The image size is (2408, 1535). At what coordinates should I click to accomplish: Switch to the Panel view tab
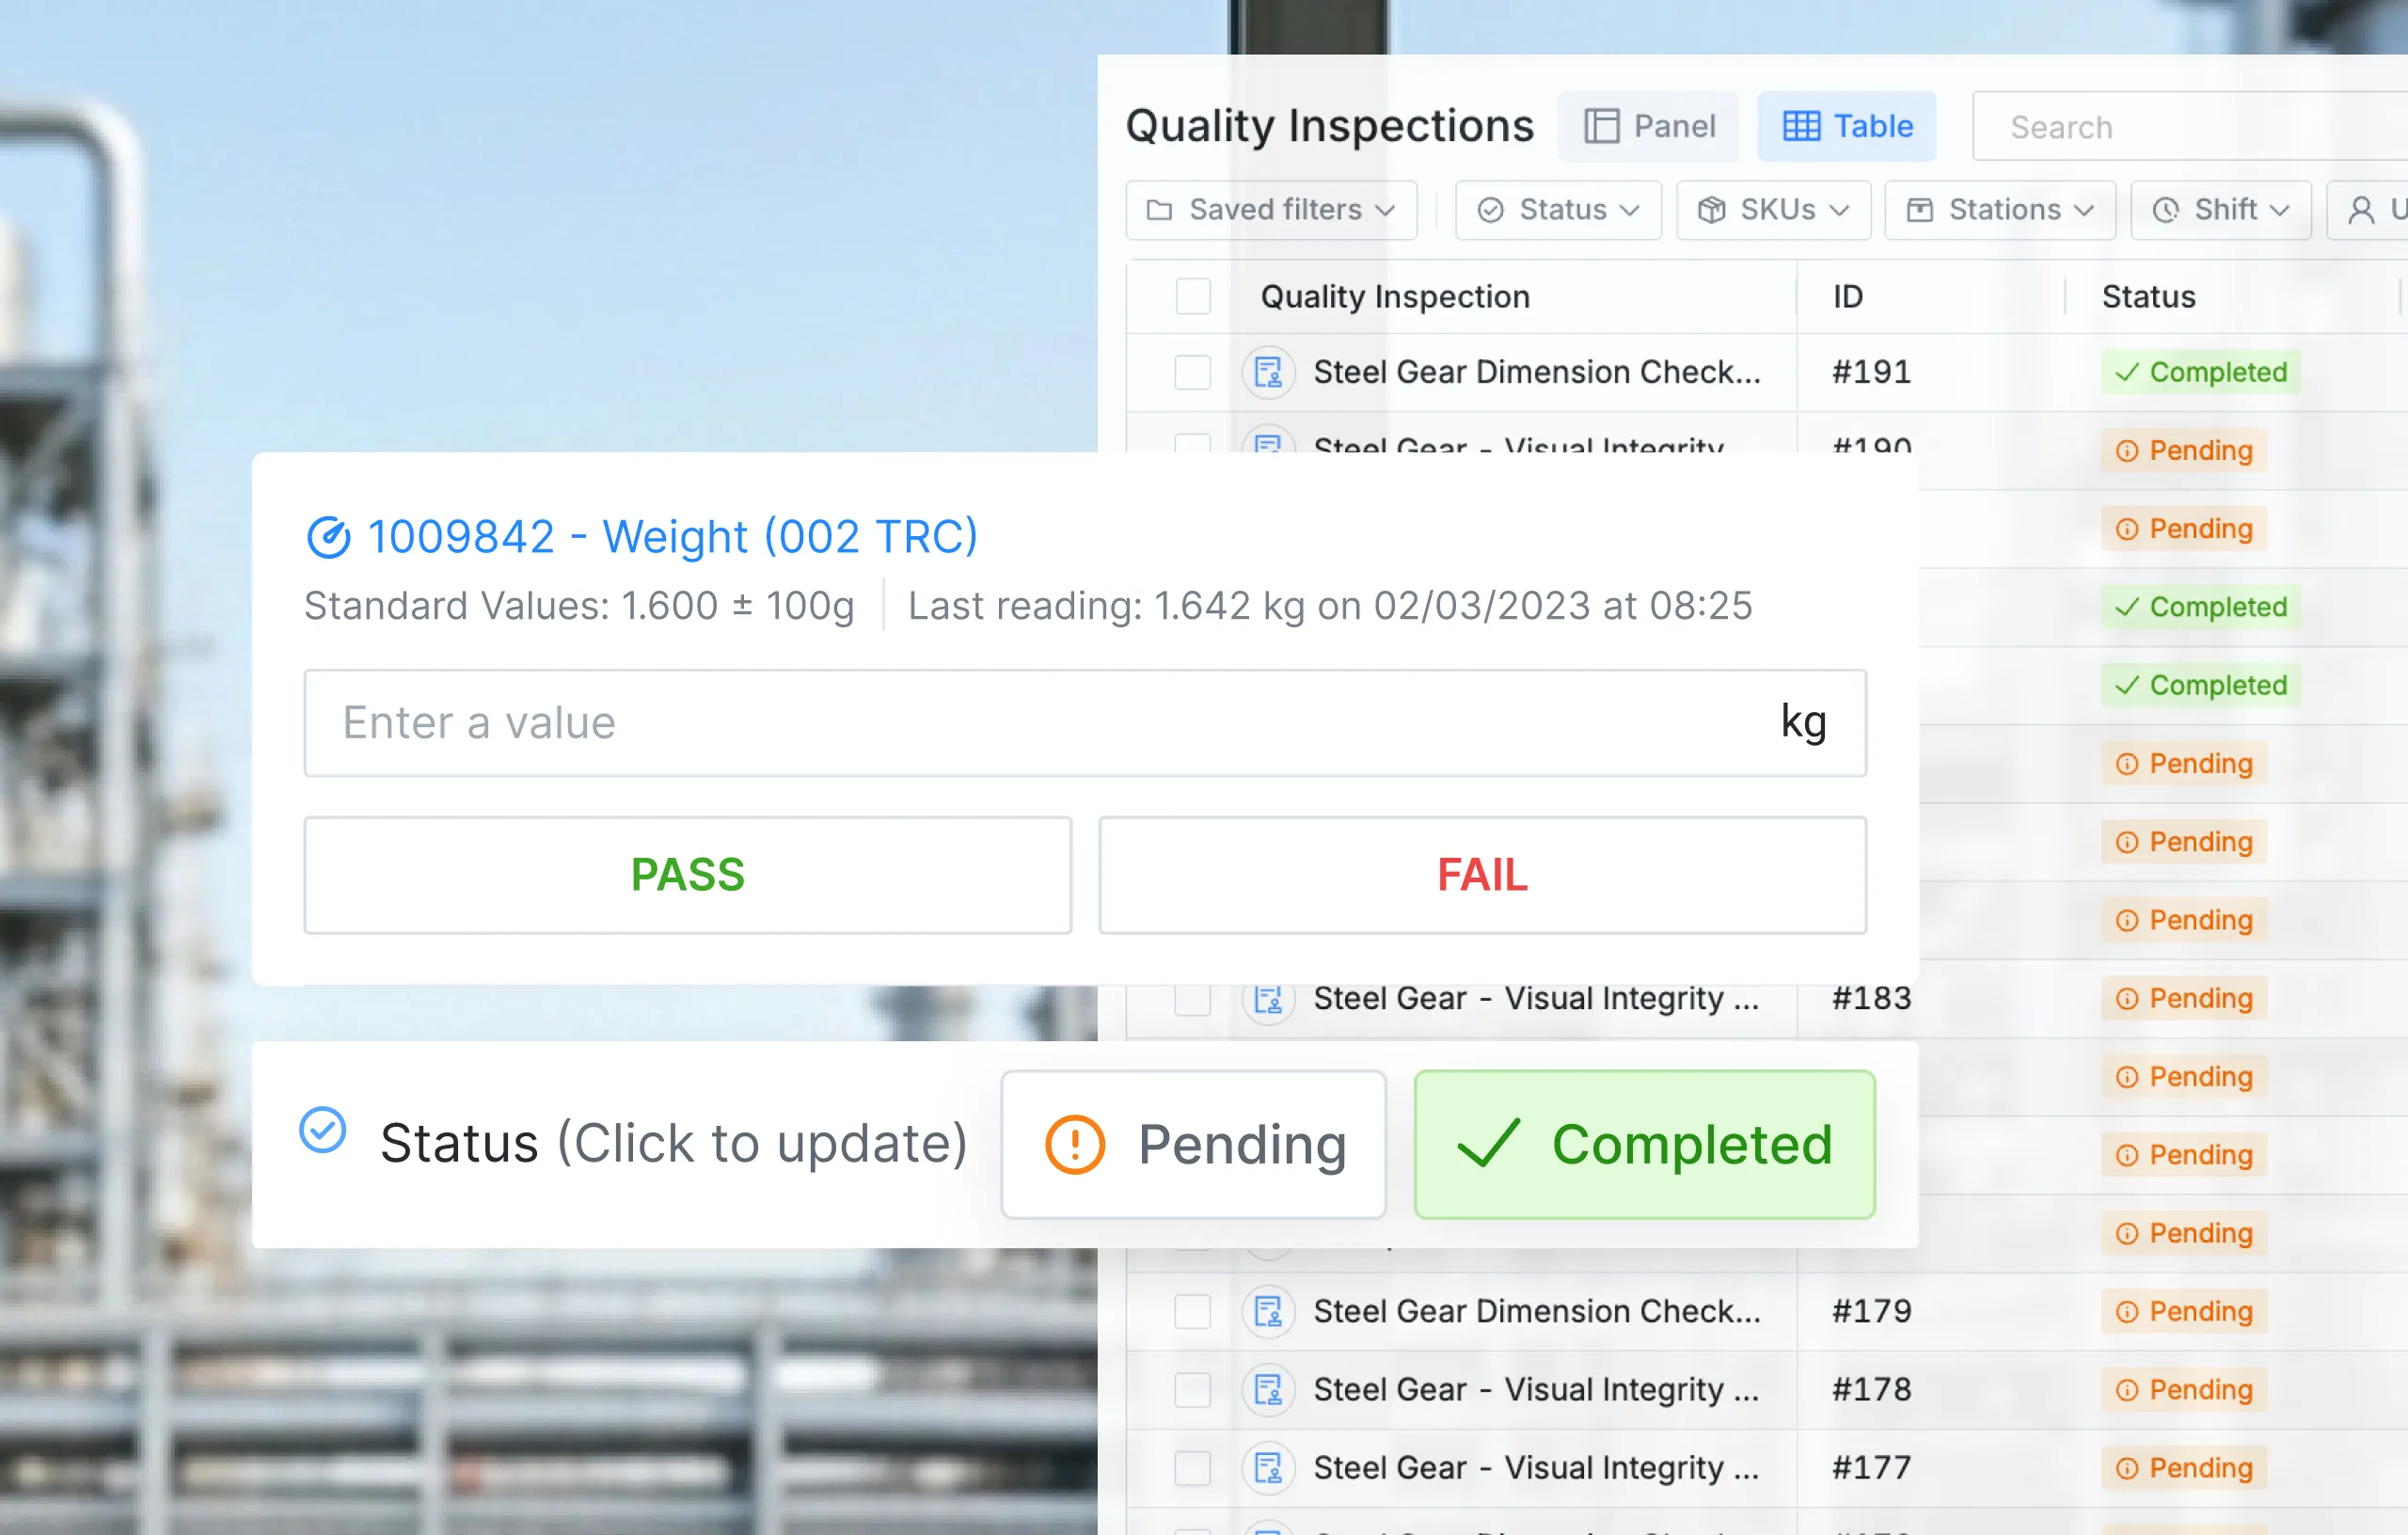[x=1649, y=126]
